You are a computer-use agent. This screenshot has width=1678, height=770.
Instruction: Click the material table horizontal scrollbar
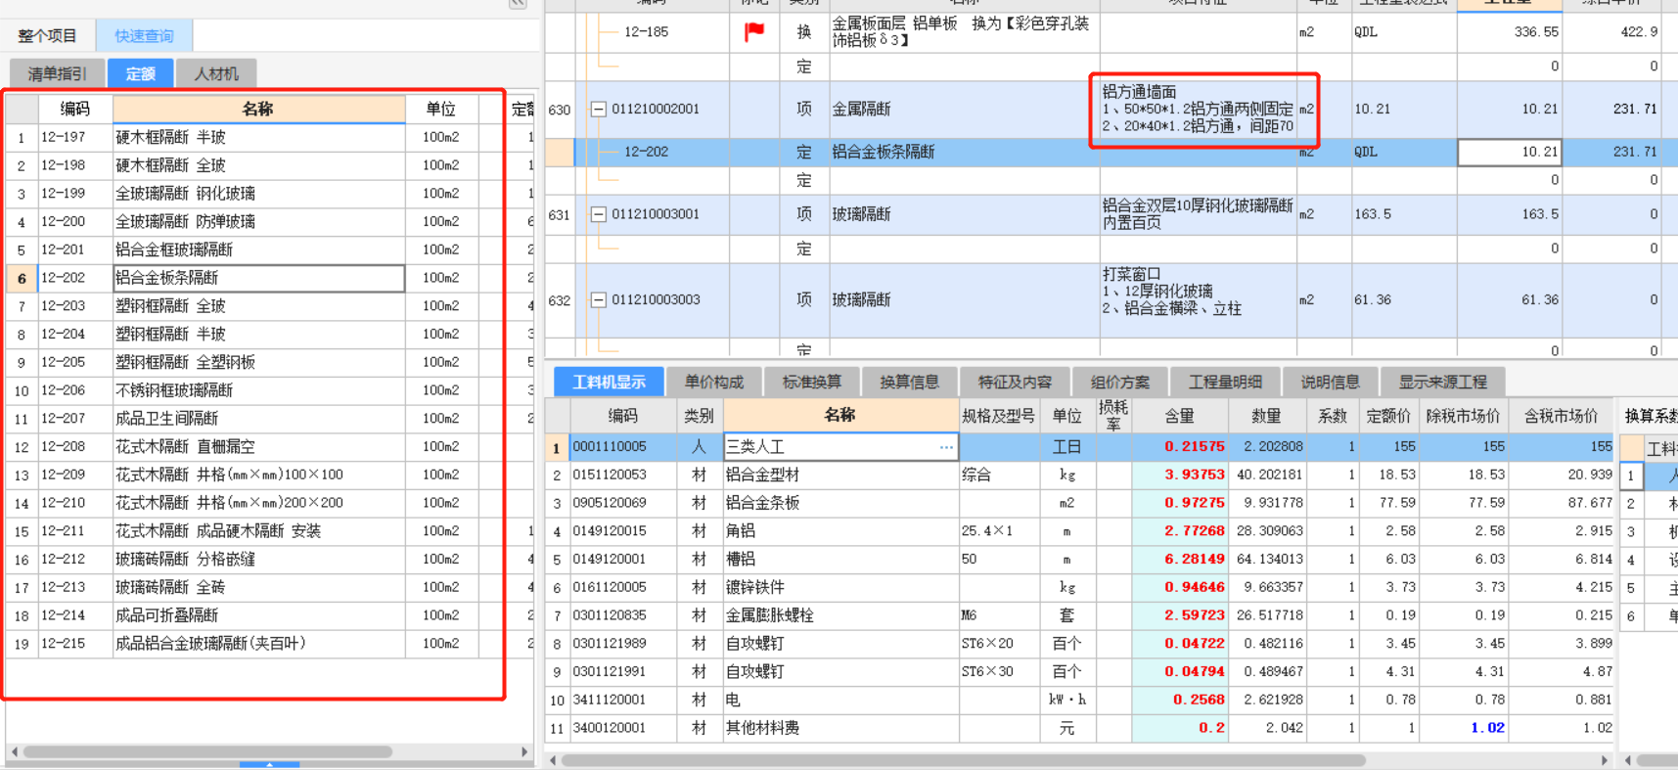pyautogui.click(x=964, y=760)
